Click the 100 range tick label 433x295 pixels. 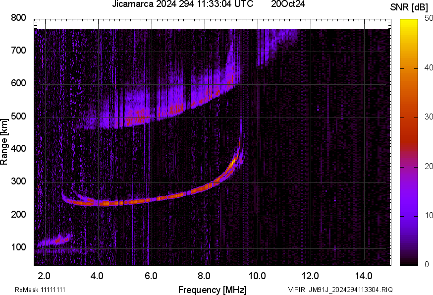[x=18, y=247]
